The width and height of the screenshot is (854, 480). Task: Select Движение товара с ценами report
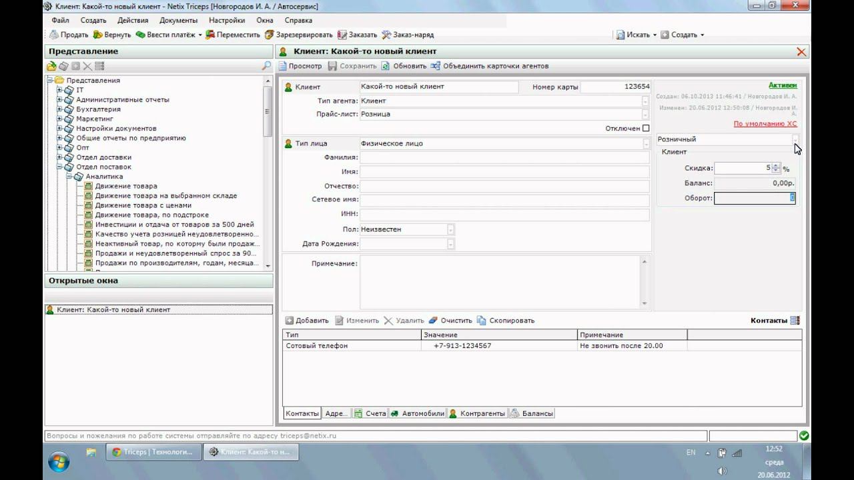[143, 205]
